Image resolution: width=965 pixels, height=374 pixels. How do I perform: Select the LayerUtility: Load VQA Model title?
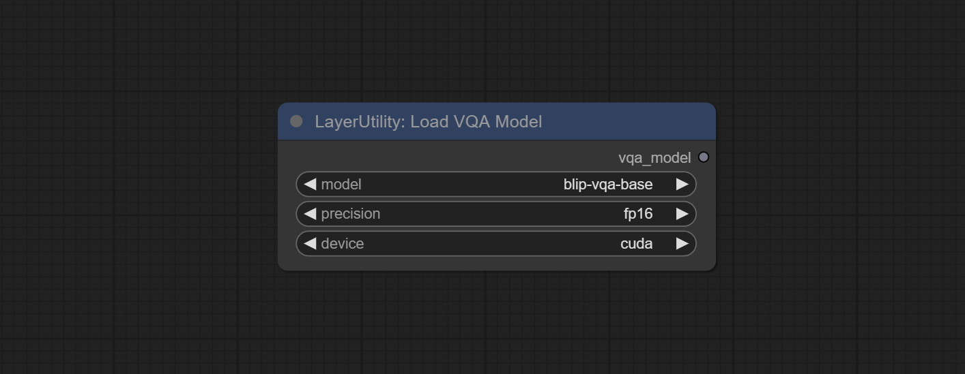pos(428,122)
